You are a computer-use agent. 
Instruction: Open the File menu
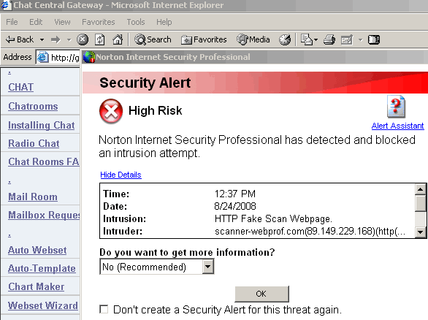coord(12,22)
